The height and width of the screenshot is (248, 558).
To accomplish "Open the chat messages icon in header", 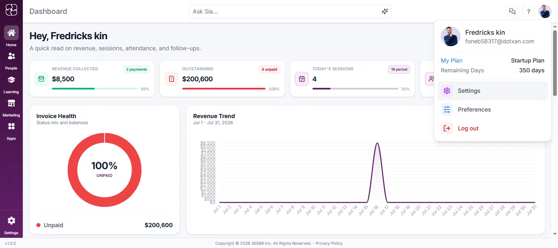I will (512, 11).
